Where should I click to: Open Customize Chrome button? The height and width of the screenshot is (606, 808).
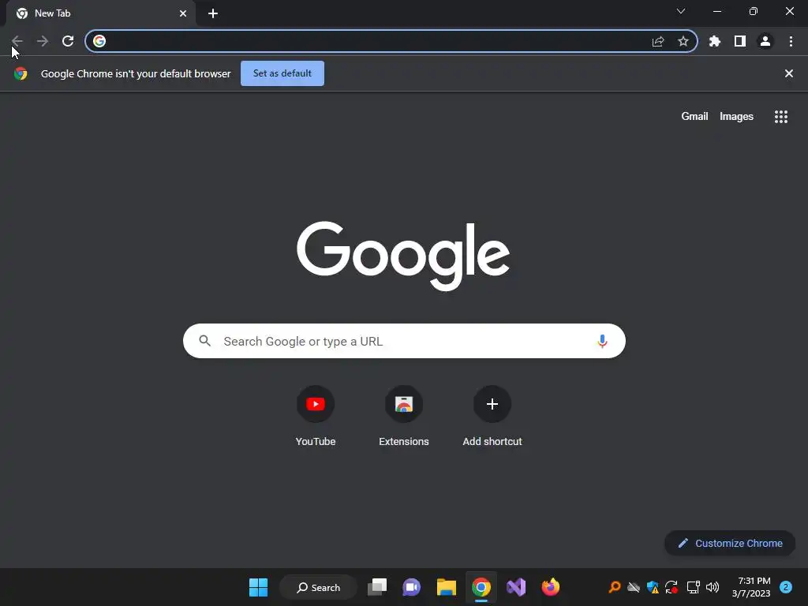(x=730, y=543)
